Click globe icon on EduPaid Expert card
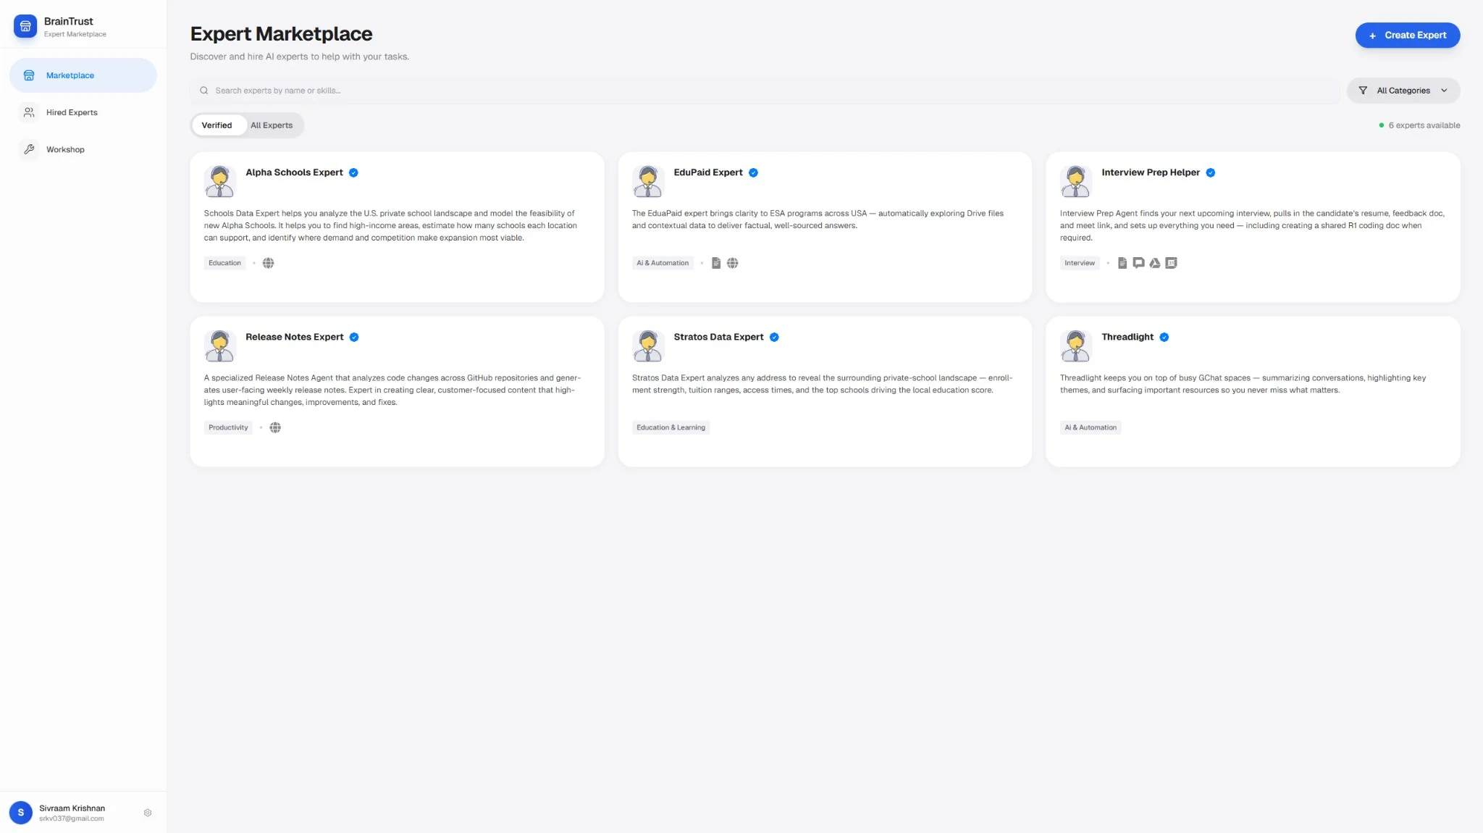Viewport: 1483px width, 833px height. pyautogui.click(x=732, y=263)
